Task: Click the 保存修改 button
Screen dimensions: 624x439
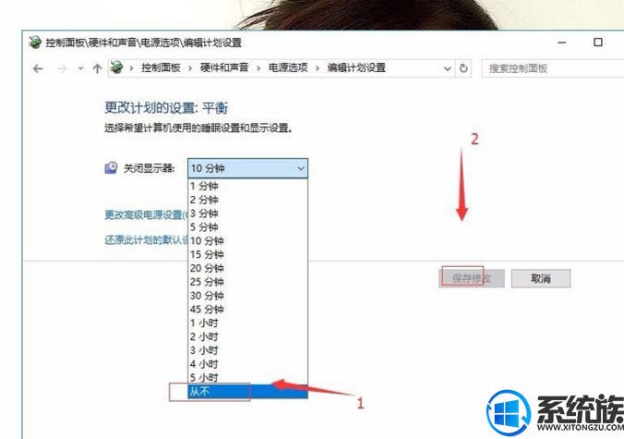Action: (x=472, y=278)
